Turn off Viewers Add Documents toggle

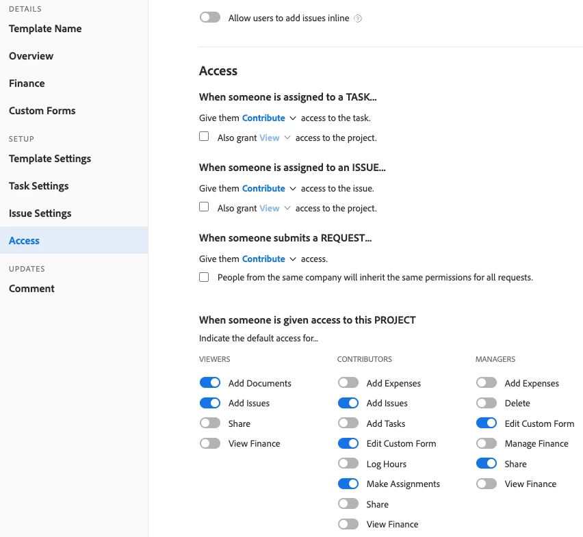210,383
